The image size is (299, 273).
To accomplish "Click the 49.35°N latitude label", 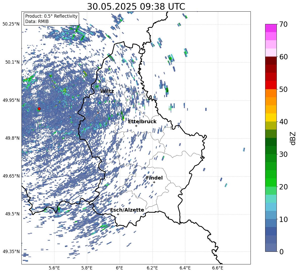I will 11,252.
